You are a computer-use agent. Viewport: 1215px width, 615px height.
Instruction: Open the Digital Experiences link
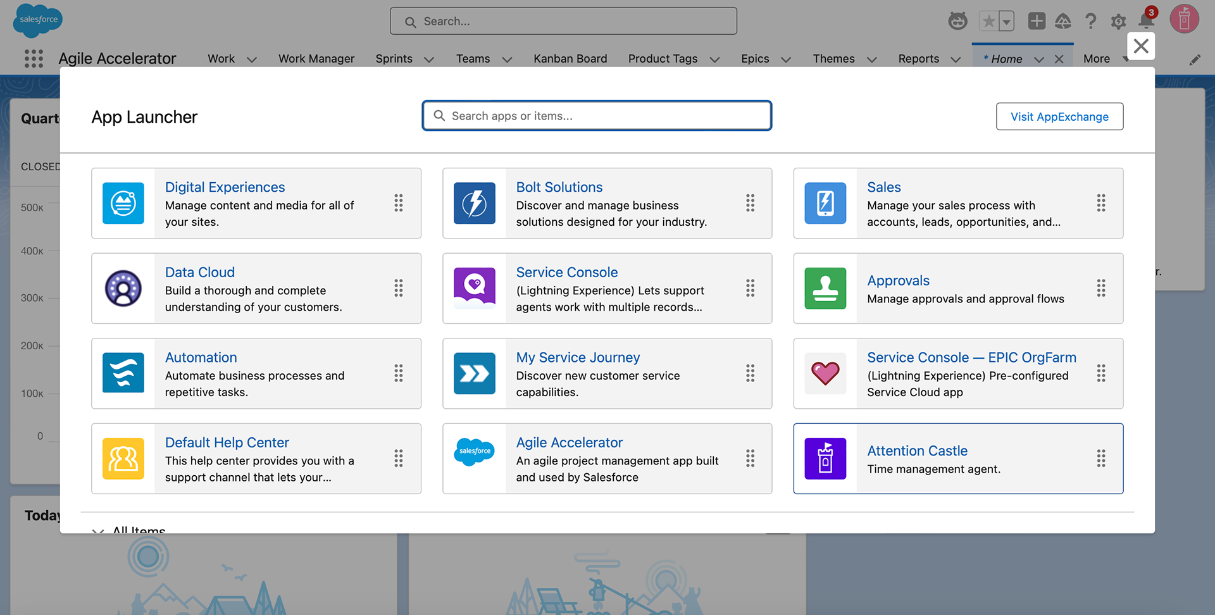coord(225,187)
